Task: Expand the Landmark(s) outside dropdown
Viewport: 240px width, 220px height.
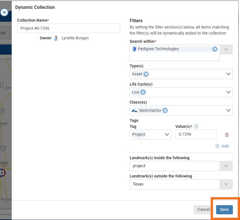Action: (227, 184)
